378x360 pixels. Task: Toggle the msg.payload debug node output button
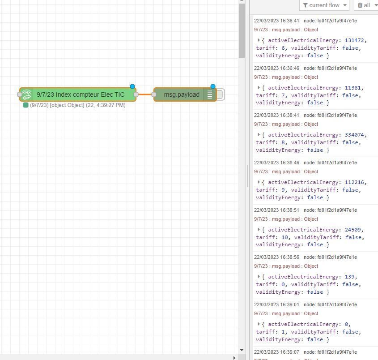[x=221, y=94]
